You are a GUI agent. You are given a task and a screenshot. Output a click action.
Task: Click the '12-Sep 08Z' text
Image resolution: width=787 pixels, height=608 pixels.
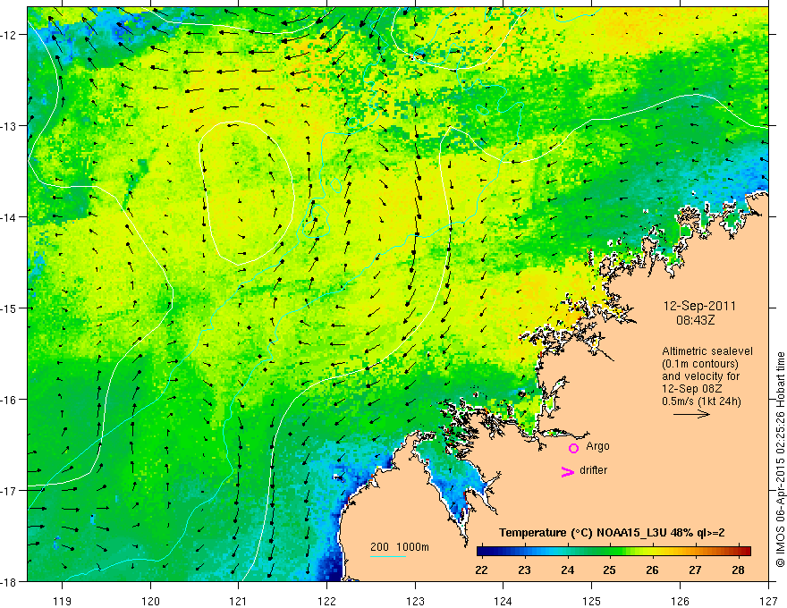point(692,389)
